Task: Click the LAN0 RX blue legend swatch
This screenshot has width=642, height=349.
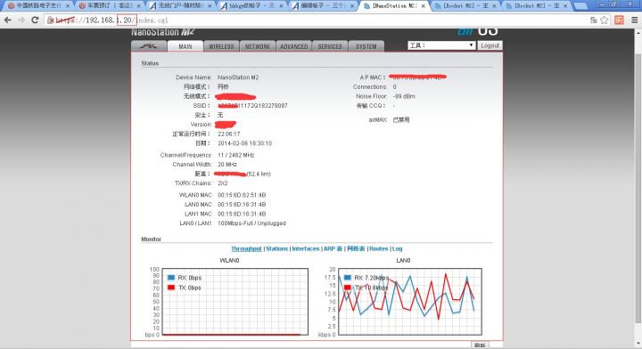Action: [348, 277]
